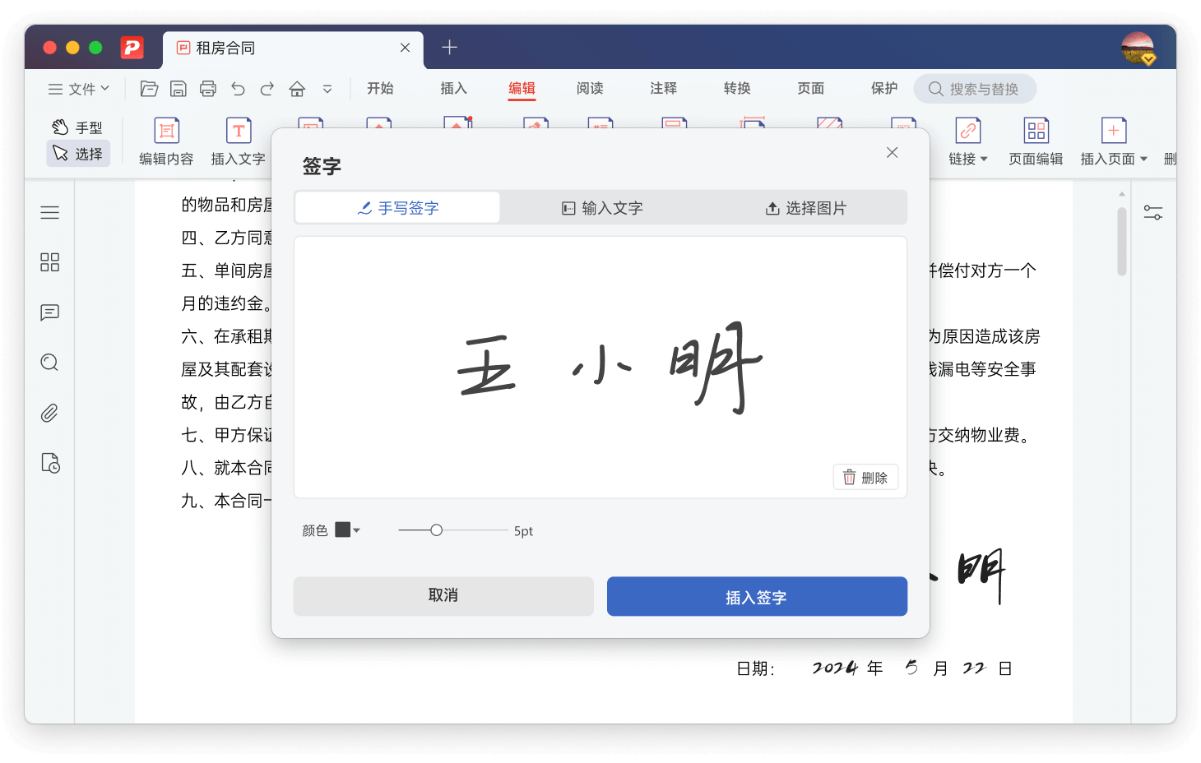Undo the last action
This screenshot has height=763, width=1201.
tap(238, 89)
